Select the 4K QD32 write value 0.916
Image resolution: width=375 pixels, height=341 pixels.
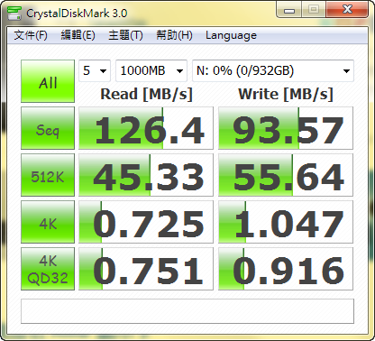pyautogui.click(x=286, y=269)
